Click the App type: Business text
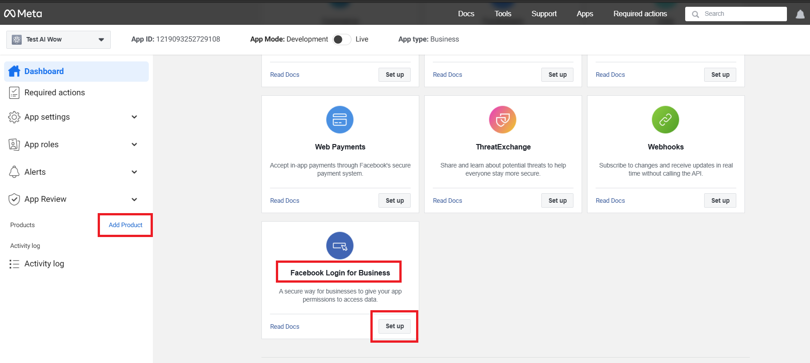 click(429, 39)
